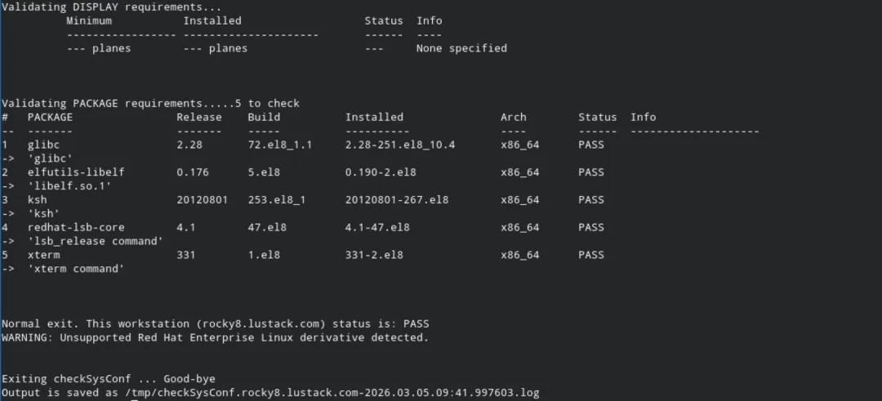Click the WARNING Unsupported Red Hat derivative line

[x=215, y=337]
